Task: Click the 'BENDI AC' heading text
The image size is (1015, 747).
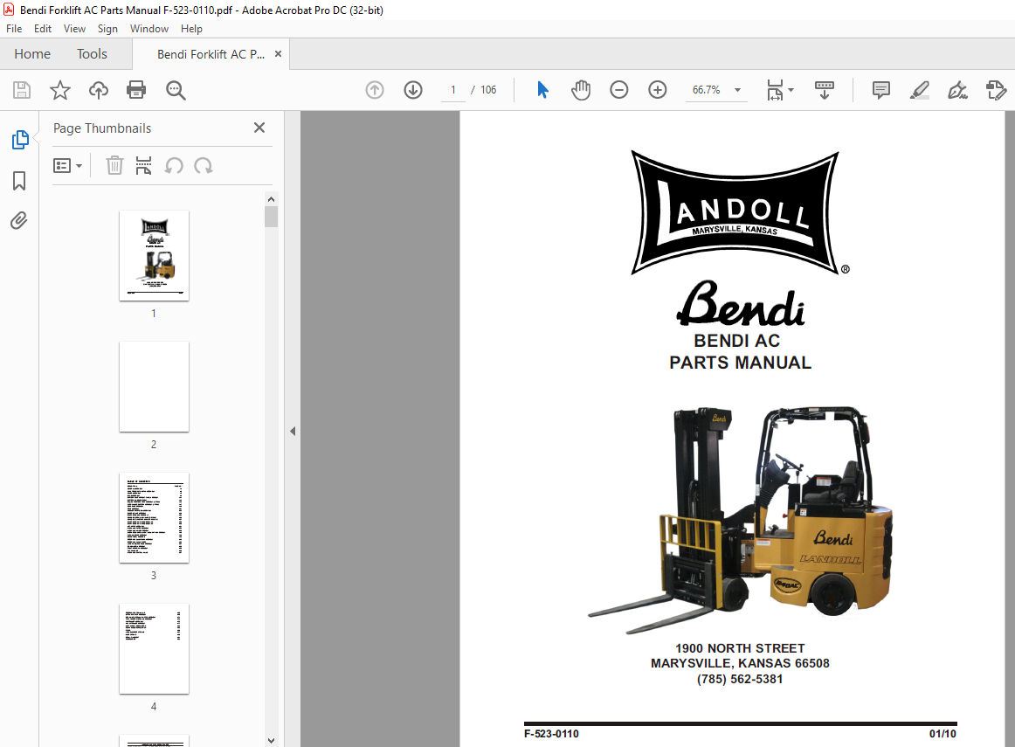Action: point(737,341)
